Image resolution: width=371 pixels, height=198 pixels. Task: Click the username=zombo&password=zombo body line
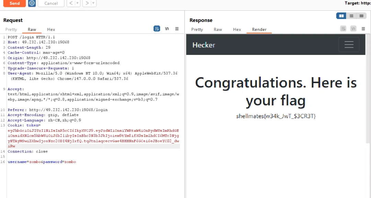[x=42, y=162]
